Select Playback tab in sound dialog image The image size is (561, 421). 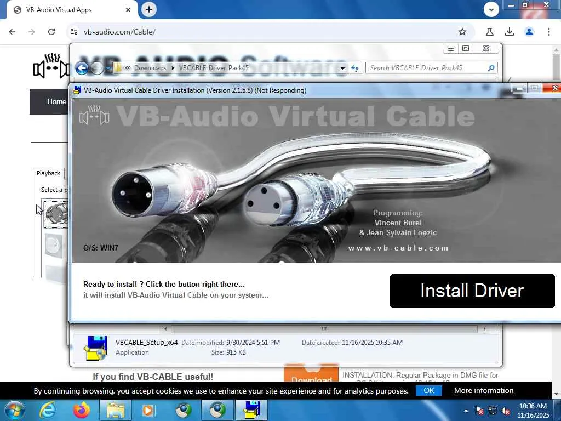point(48,173)
